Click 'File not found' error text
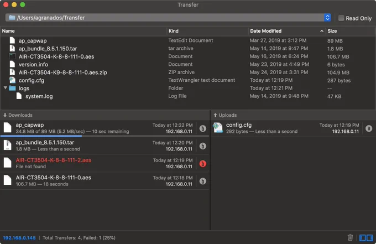 (x=31, y=167)
